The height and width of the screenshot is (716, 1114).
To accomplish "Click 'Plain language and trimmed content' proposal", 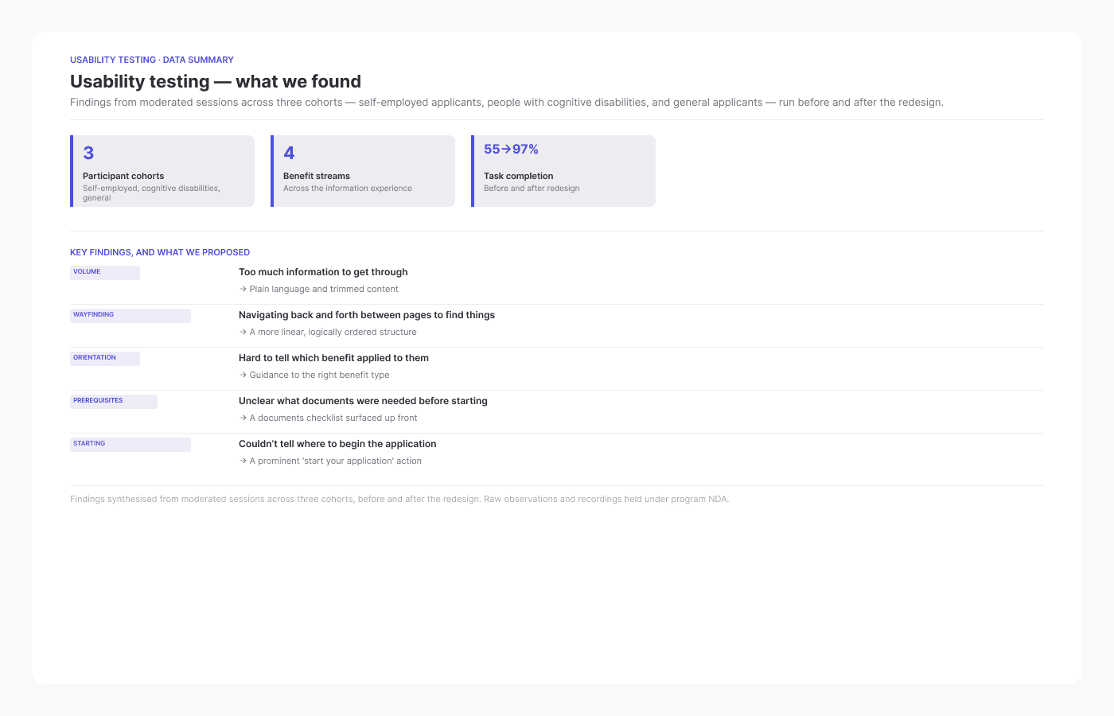I will pos(318,290).
